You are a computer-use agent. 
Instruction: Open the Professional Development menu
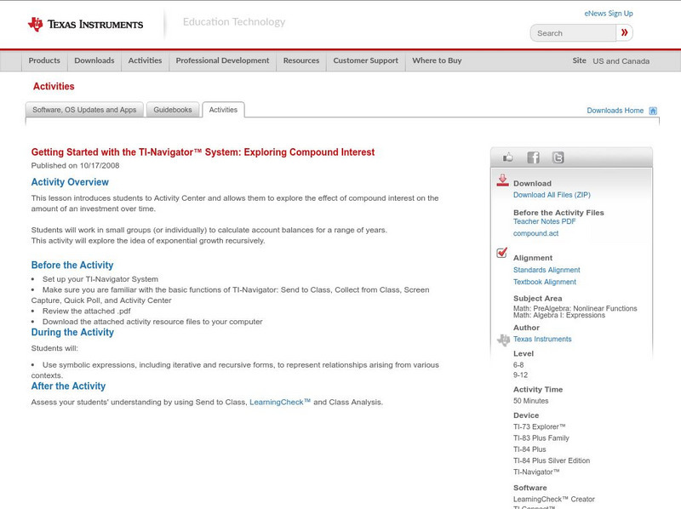pyautogui.click(x=222, y=60)
